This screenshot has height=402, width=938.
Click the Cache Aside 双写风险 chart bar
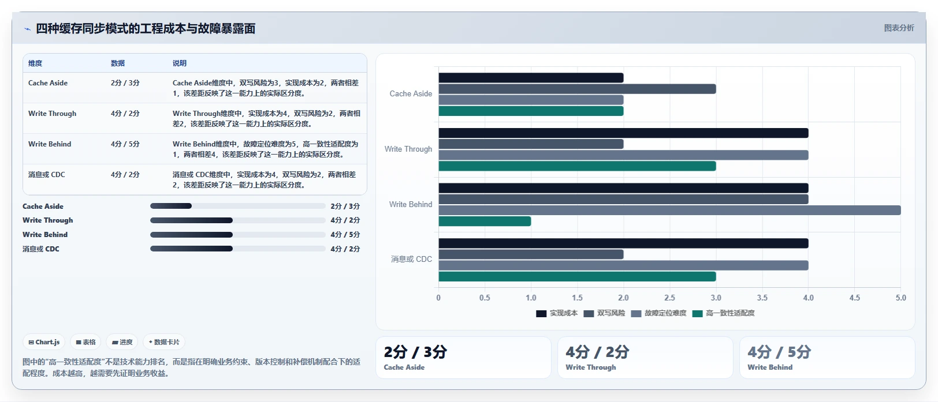[577, 89]
